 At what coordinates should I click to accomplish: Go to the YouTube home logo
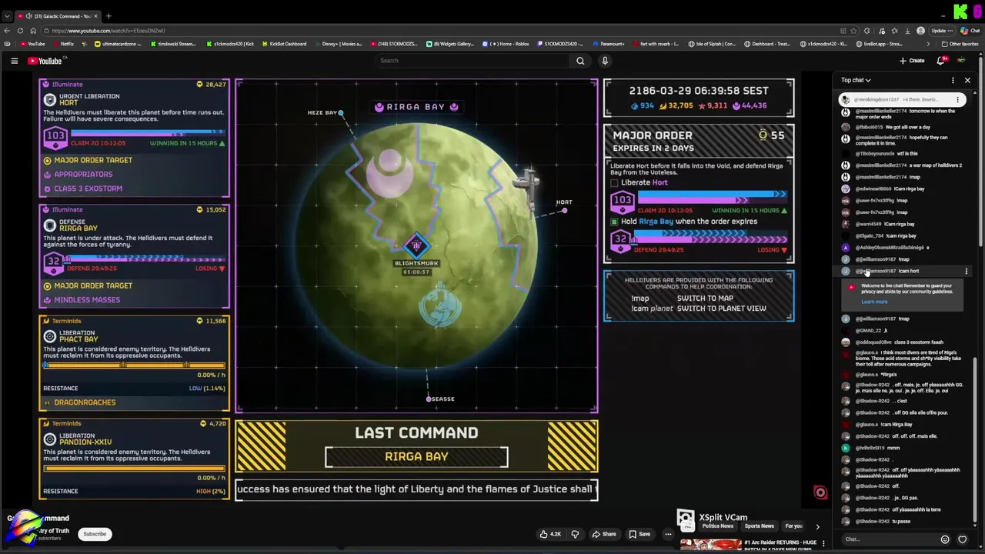45,61
